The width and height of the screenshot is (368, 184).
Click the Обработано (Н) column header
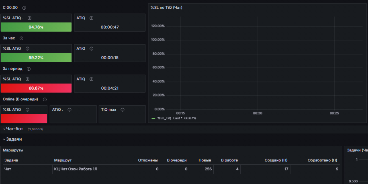tap(322, 160)
